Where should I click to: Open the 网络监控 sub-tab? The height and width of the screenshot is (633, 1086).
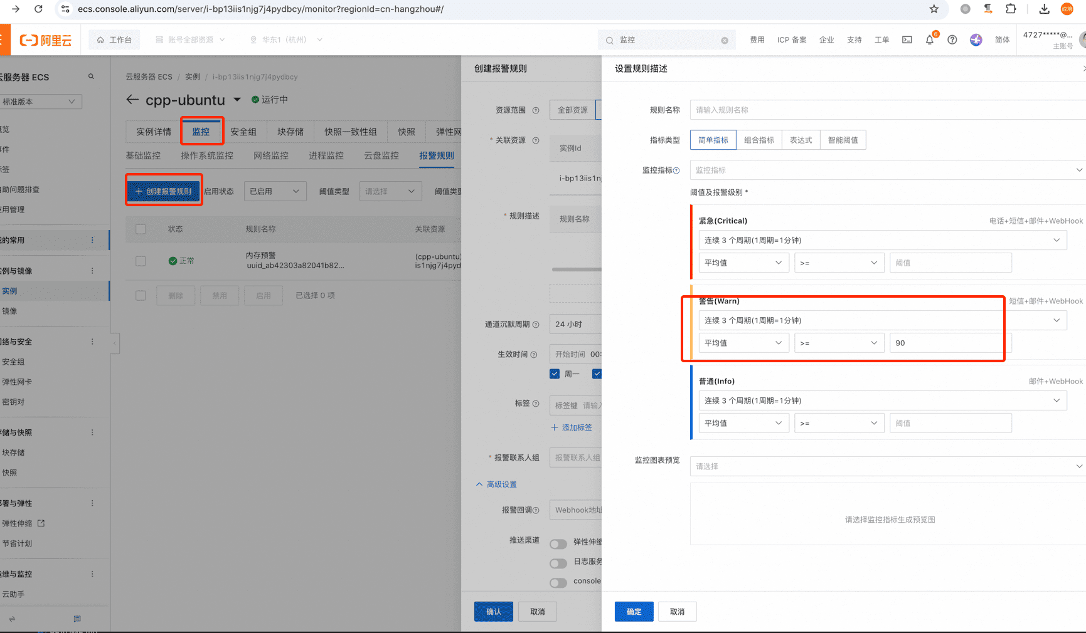pyautogui.click(x=271, y=155)
